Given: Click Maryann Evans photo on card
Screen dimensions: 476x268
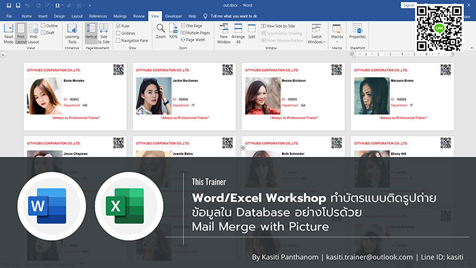Looking at the screenshot, I should click(x=372, y=96).
